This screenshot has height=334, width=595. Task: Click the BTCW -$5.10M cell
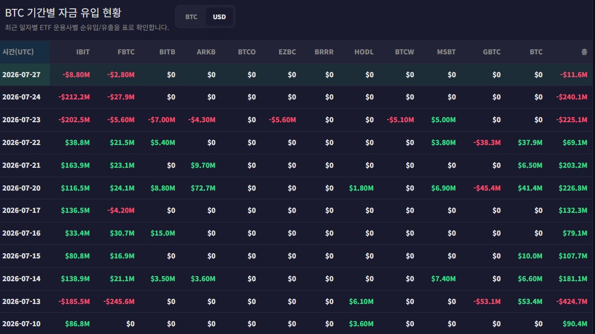(400, 120)
